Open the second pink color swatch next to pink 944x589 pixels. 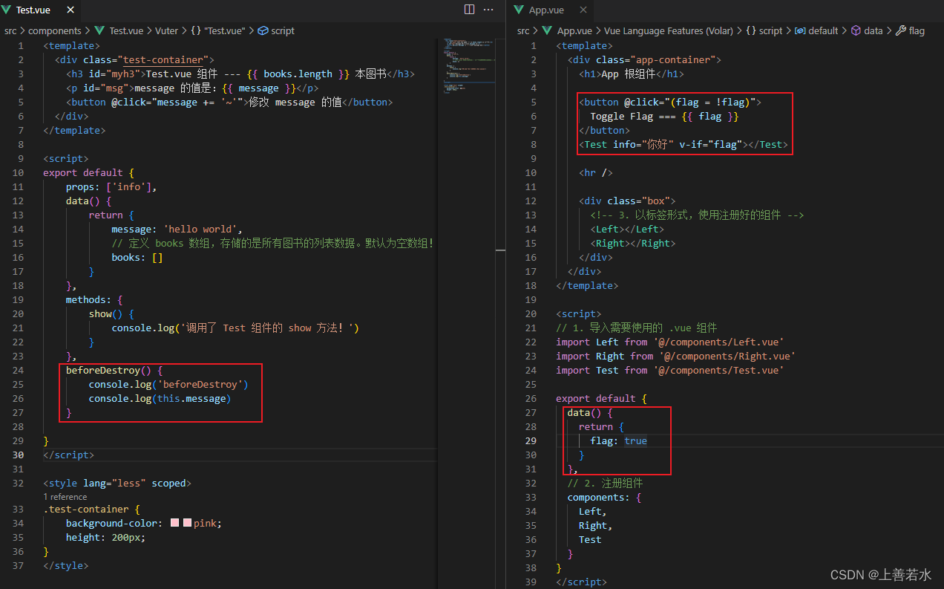tap(187, 523)
